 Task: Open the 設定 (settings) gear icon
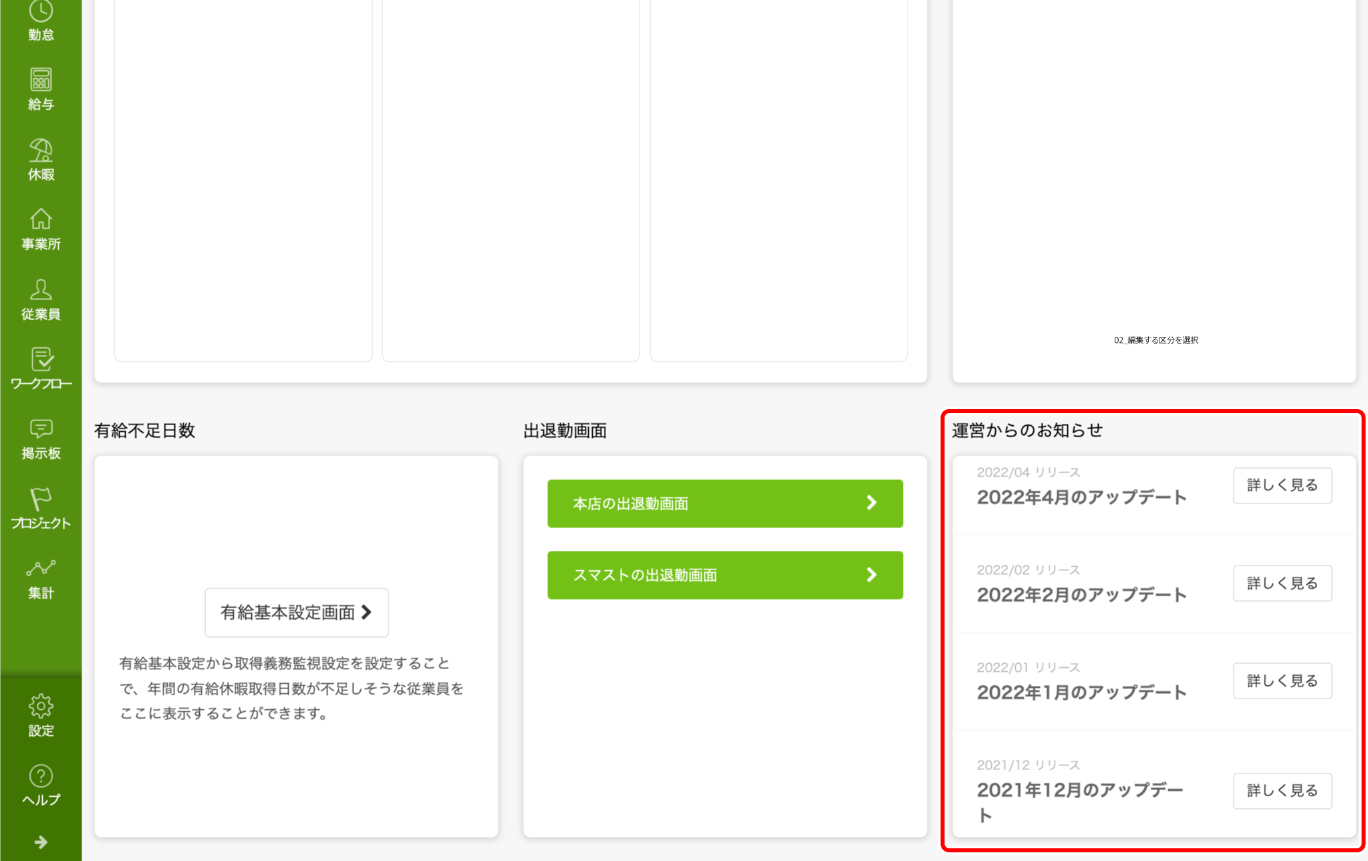point(41,715)
